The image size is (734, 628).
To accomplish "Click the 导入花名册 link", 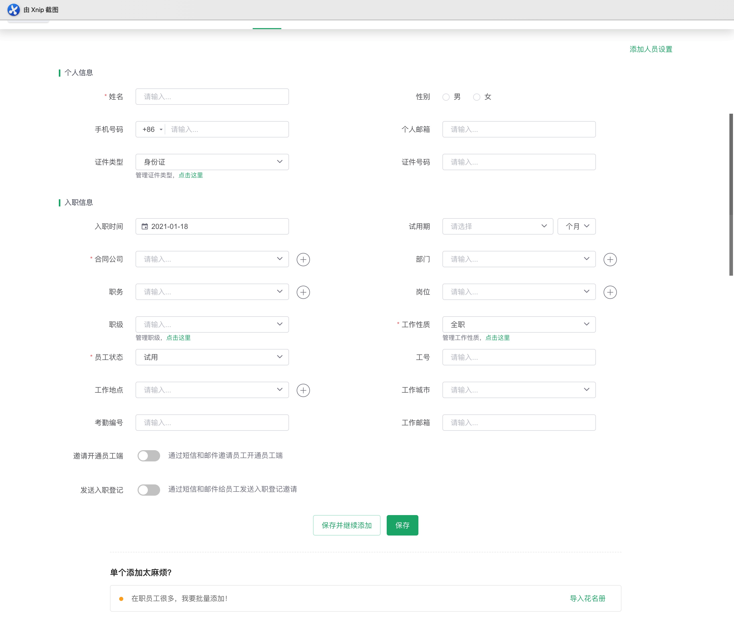I will (x=587, y=598).
